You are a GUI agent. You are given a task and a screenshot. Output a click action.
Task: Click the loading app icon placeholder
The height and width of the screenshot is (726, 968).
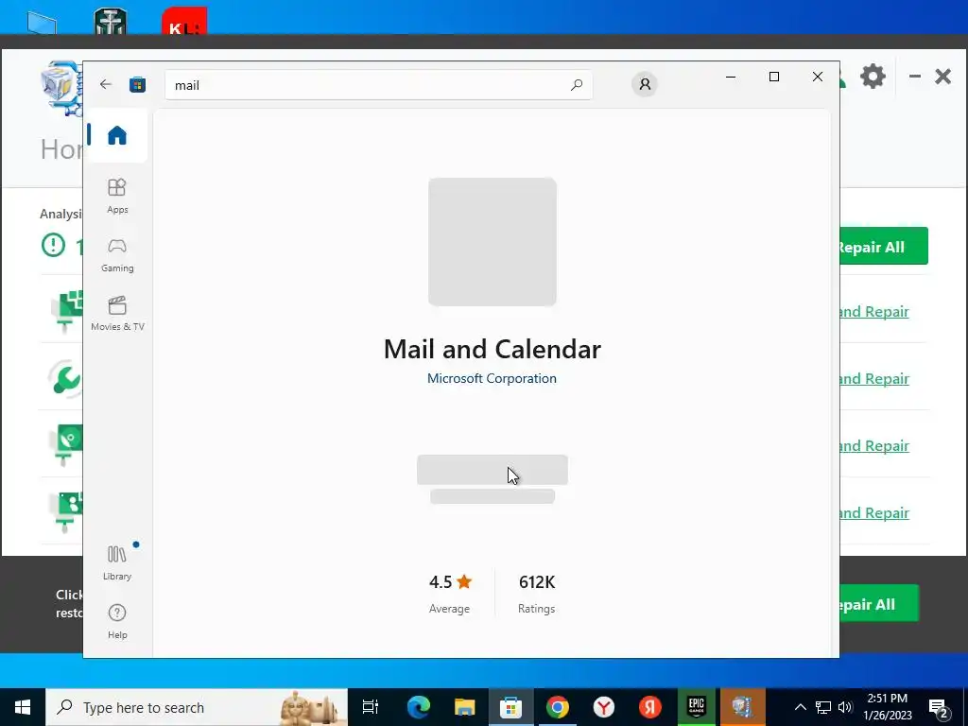coord(493,241)
